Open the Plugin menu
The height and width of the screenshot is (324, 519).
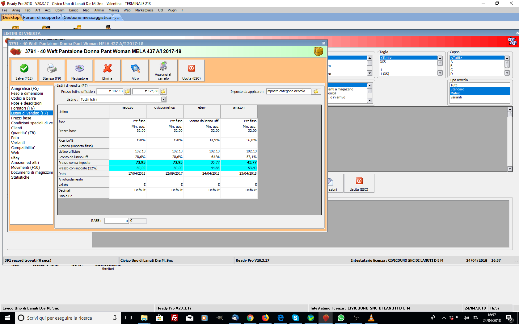coord(172,10)
